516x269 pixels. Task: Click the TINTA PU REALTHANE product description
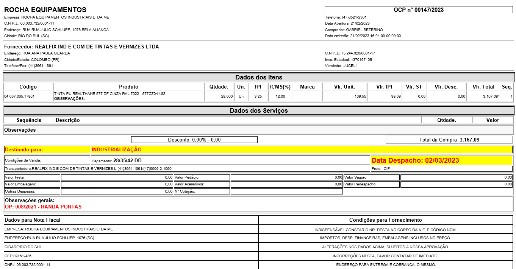109,93
